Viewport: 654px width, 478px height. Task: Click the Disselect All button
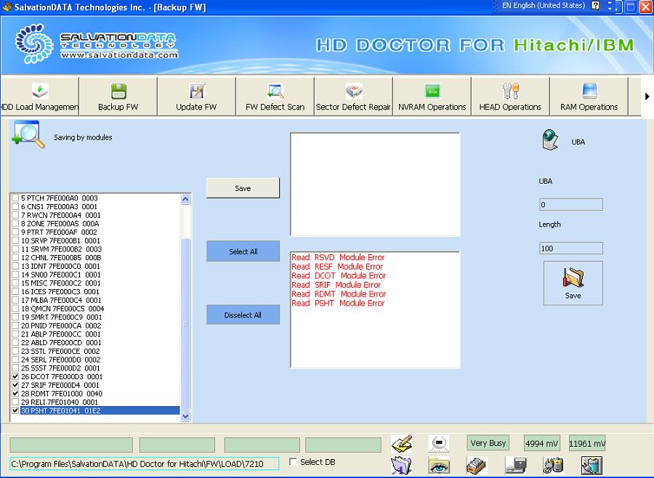tap(243, 315)
